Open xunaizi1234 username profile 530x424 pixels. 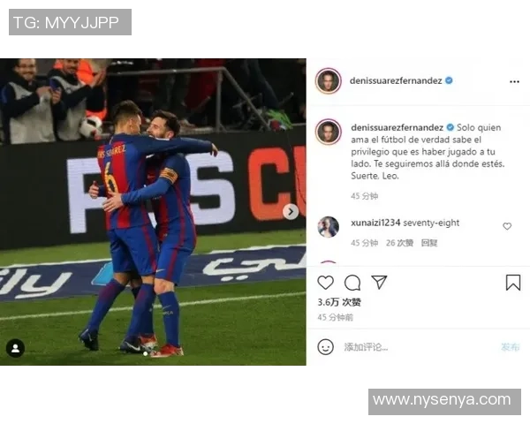[375, 223]
